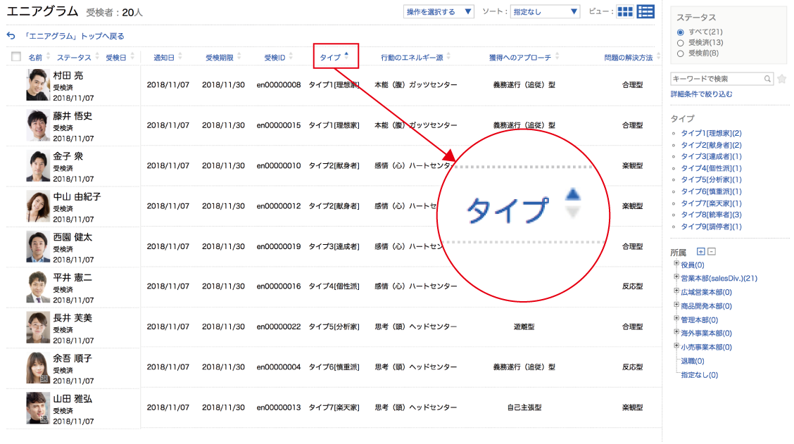Click the sort arrows next to タイプ header
This screenshot has height=444, width=794.
[346, 57]
